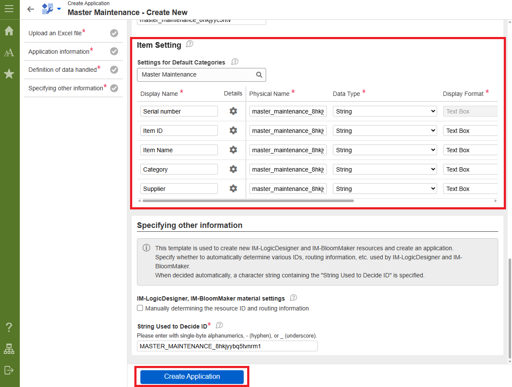Open Data Type dropdown for Item ID
Image resolution: width=512 pixels, height=387 pixels.
coord(385,130)
